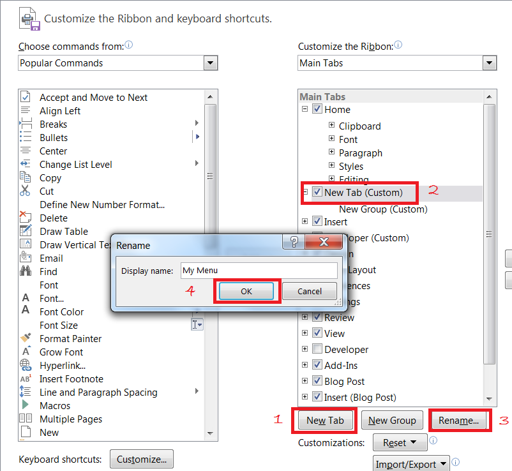512x471 pixels.
Task: Uncheck the New Tab (Custom) checkbox
Action: [x=317, y=192]
